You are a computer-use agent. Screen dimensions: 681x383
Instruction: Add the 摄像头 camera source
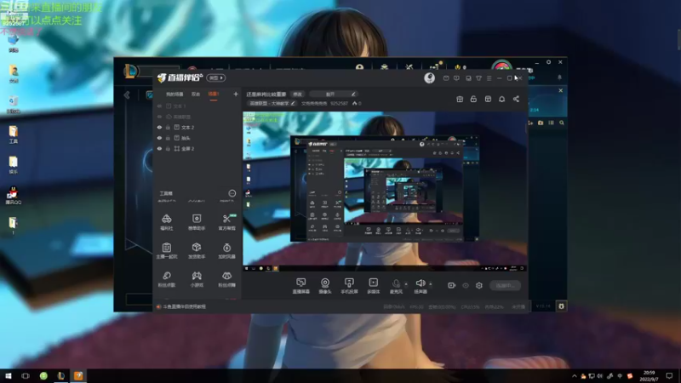325,286
